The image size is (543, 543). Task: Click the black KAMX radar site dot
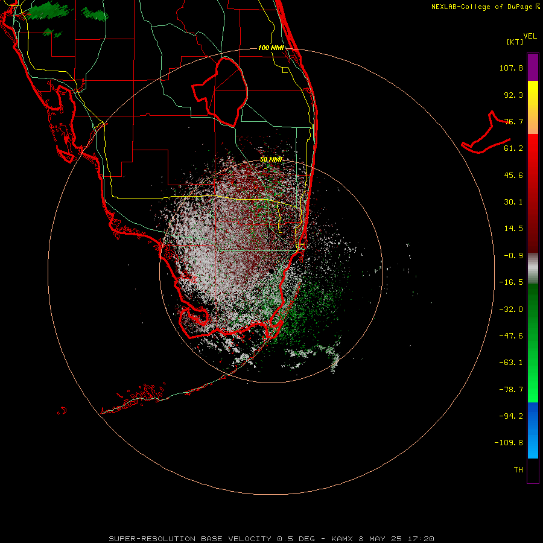271,271
